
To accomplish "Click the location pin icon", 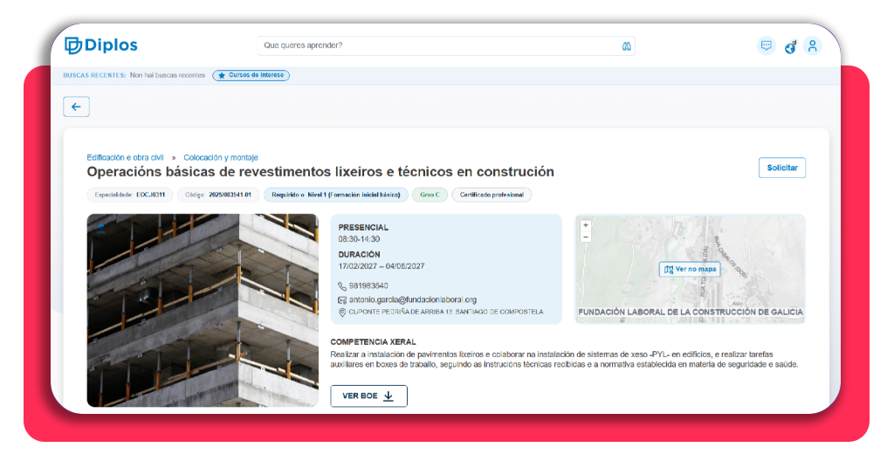I will pyautogui.click(x=342, y=313).
